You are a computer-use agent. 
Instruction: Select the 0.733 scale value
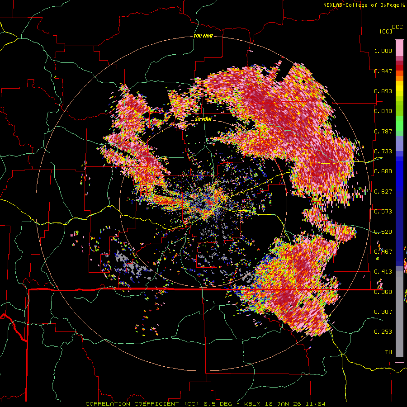click(383, 151)
